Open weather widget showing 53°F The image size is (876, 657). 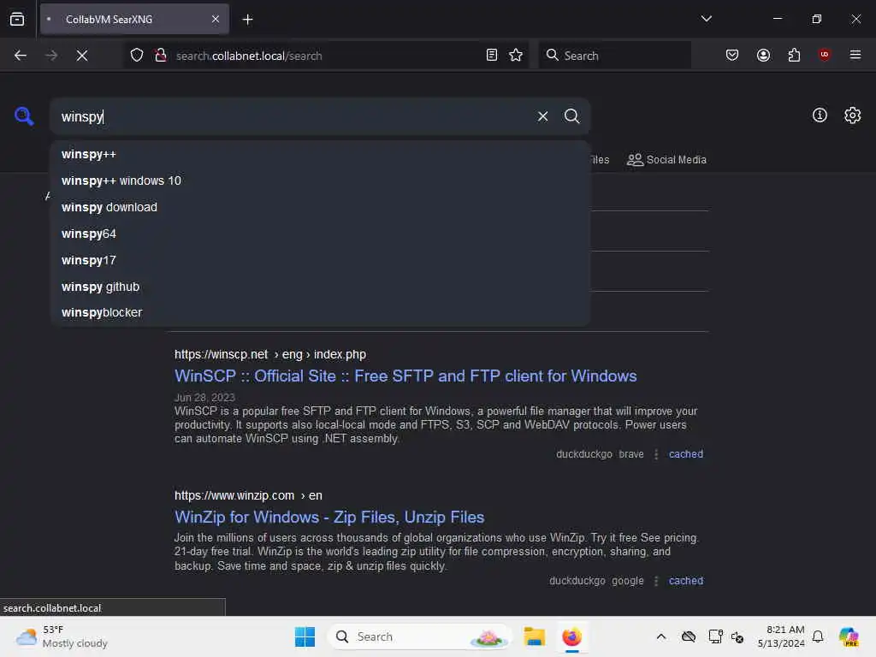pos(62,636)
